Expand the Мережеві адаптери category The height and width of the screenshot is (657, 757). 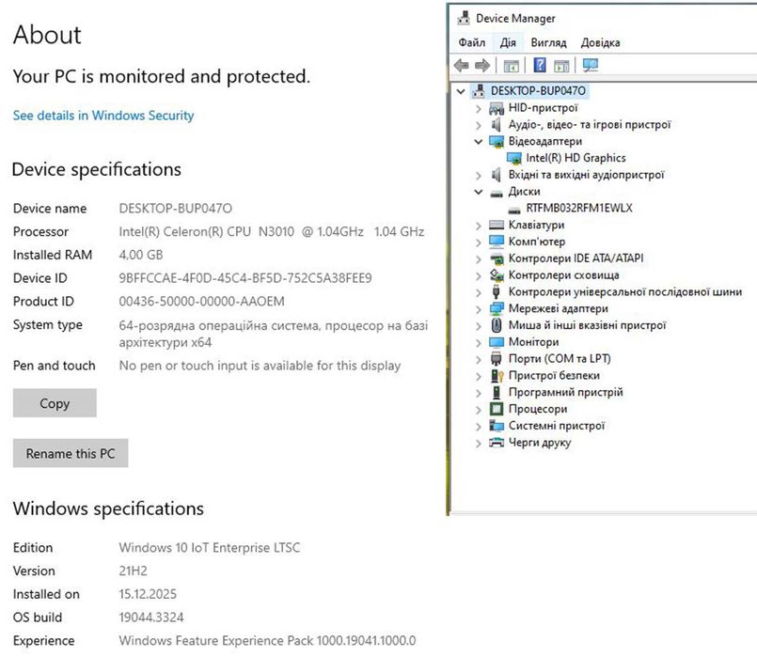pyautogui.click(x=479, y=309)
